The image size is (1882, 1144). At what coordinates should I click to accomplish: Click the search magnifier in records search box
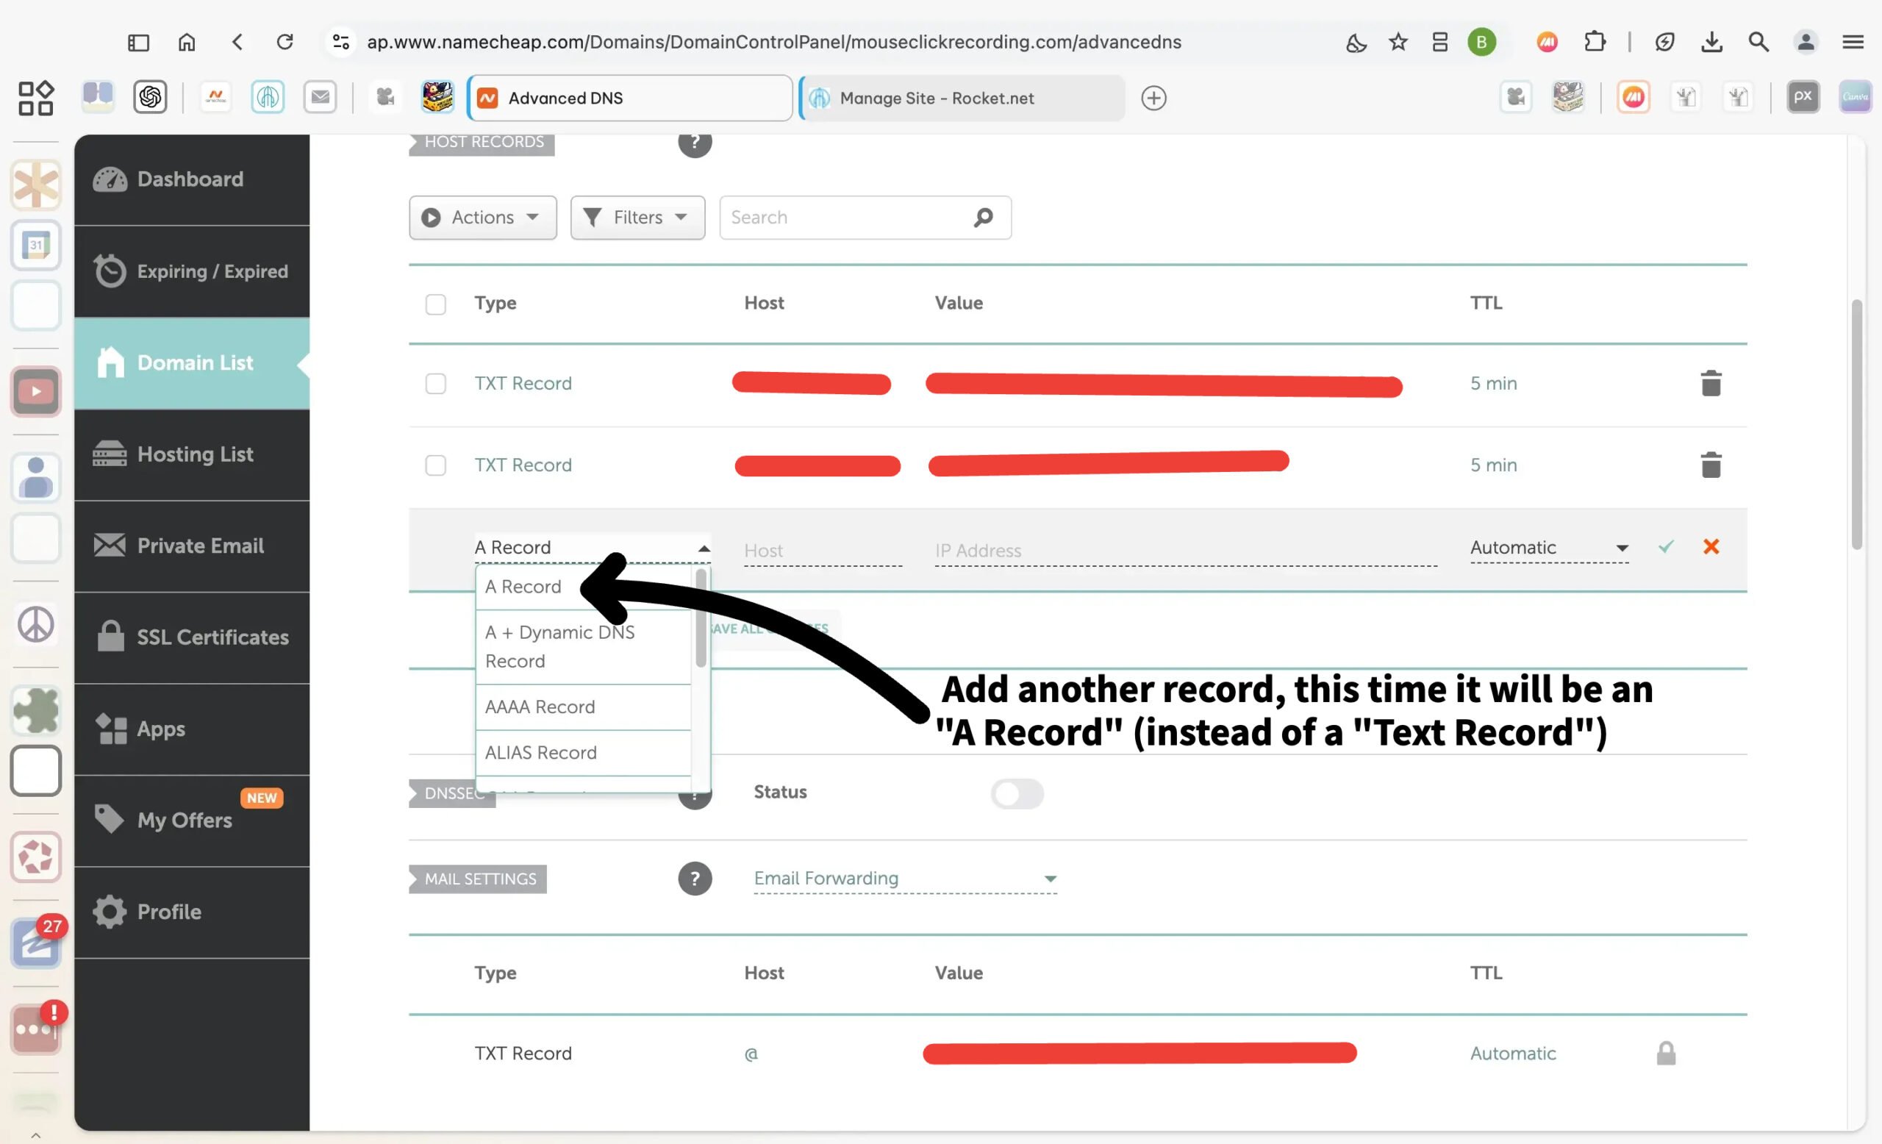983,218
